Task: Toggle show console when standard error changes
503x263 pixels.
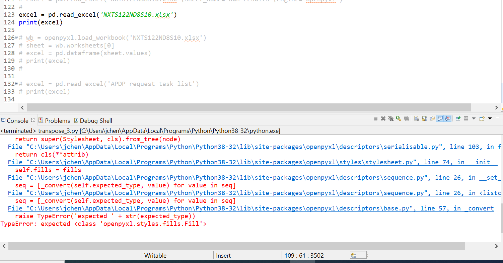Action: (448, 118)
